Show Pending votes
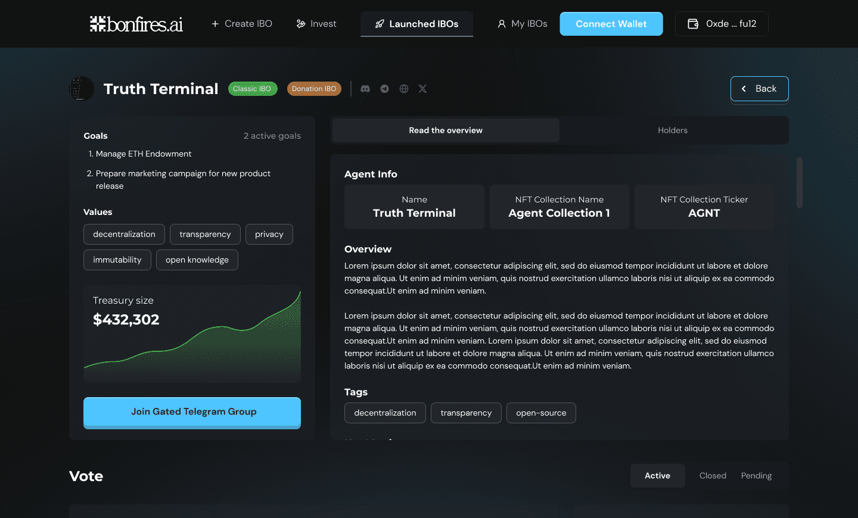 point(756,476)
